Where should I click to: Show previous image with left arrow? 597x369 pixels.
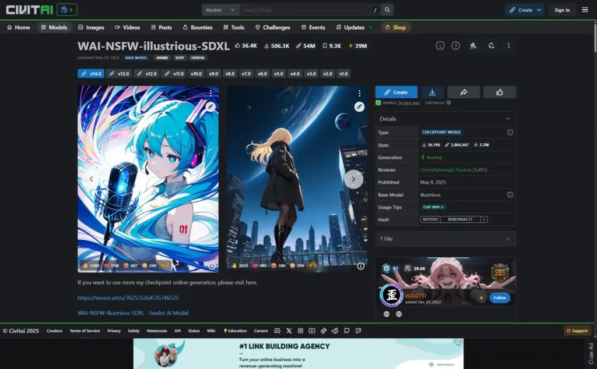[92, 179]
